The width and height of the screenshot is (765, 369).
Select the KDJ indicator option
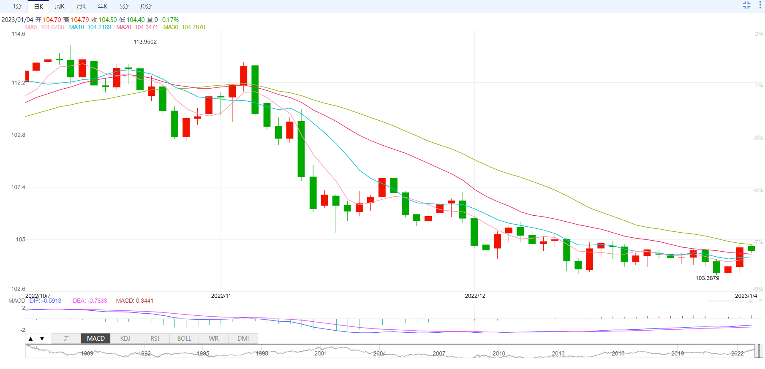(x=125, y=339)
